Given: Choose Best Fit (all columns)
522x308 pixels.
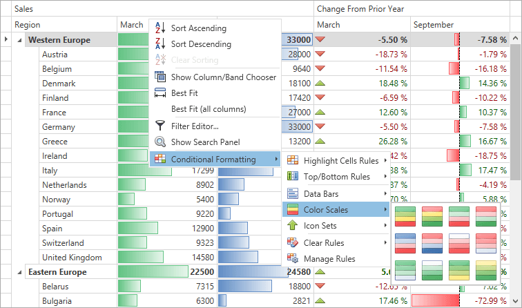Looking at the screenshot, I should tap(209, 109).
